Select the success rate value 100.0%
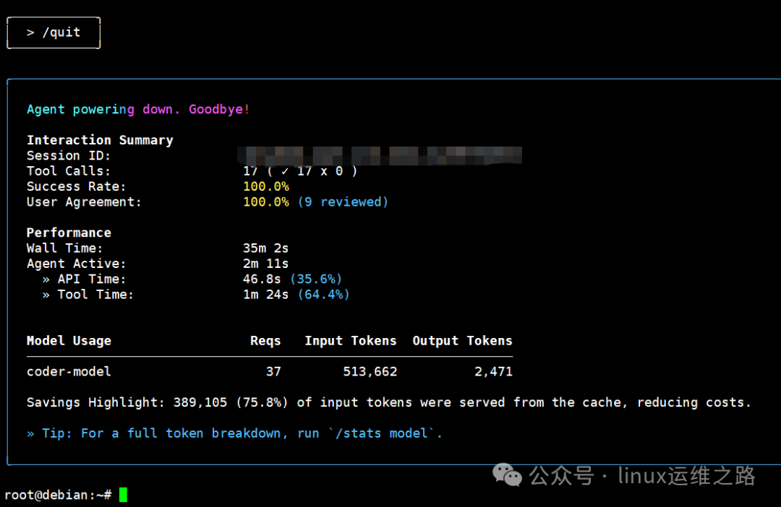781x507 pixels. [266, 186]
